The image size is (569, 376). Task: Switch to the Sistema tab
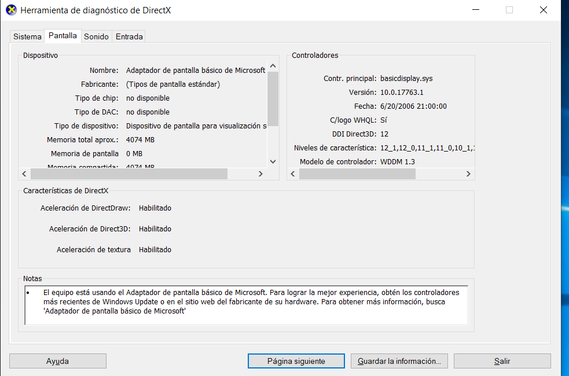point(27,36)
